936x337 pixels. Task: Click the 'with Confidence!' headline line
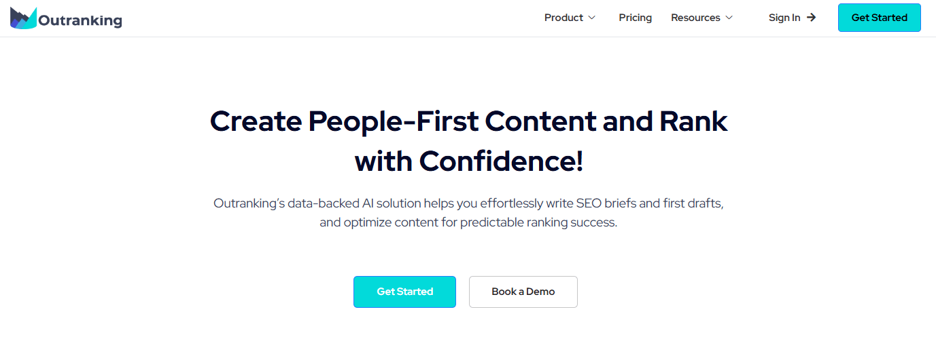point(468,161)
